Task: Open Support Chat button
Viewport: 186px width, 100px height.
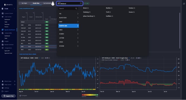Action: 8,96
